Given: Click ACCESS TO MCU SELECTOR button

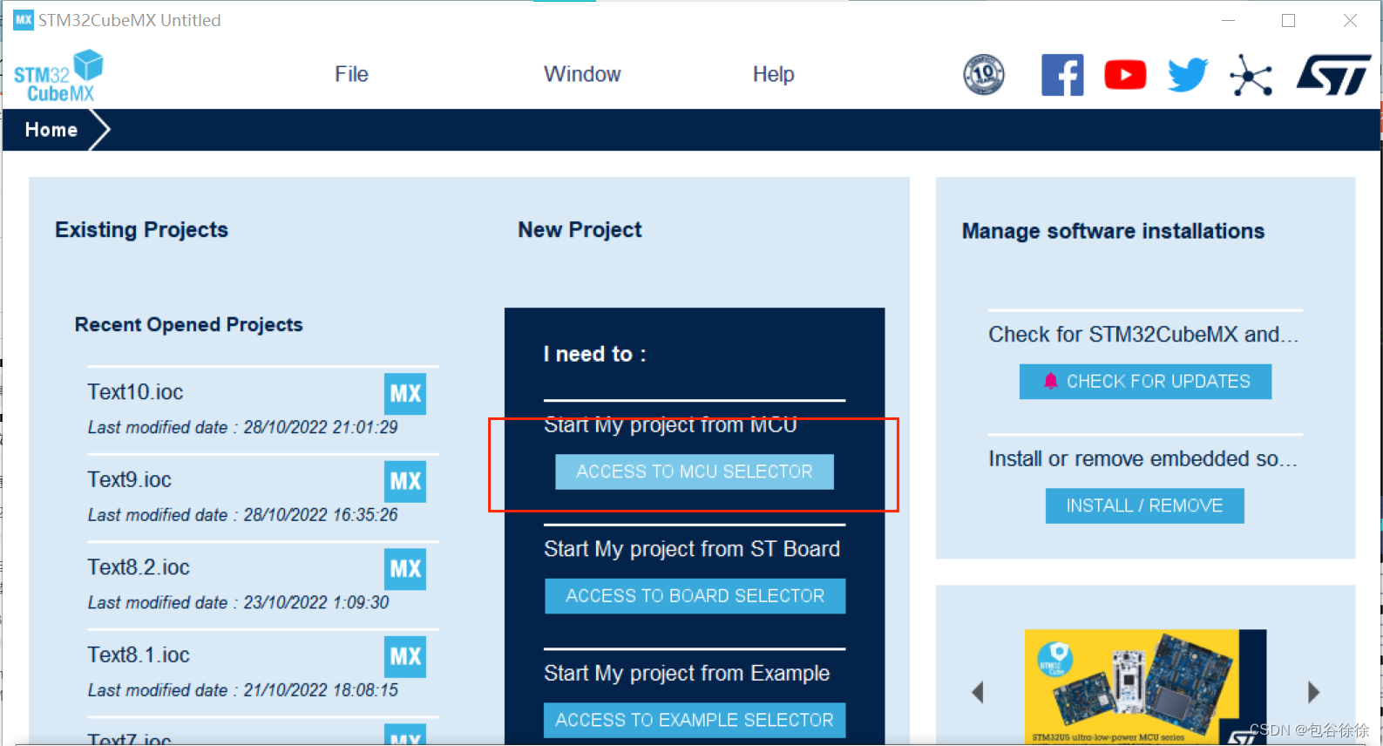Looking at the screenshot, I should pyautogui.click(x=695, y=471).
